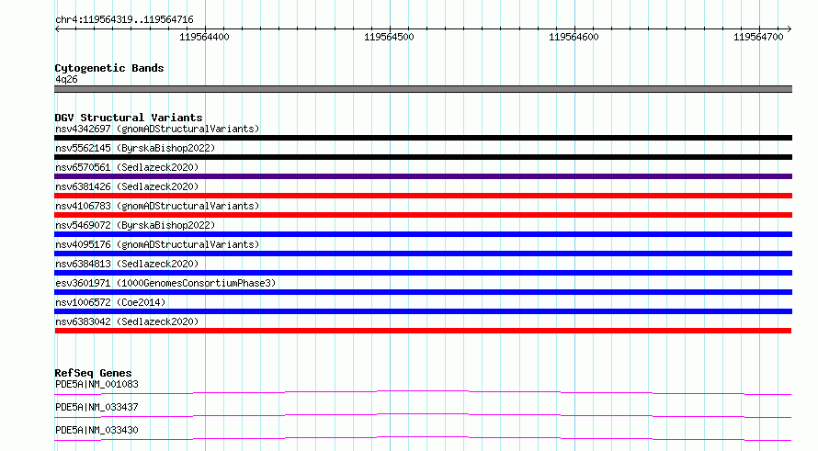Open variant label nsv4095176 (gnomADStructuralVariants)
Image resolution: width=818 pixels, height=451 pixels.
157,244
